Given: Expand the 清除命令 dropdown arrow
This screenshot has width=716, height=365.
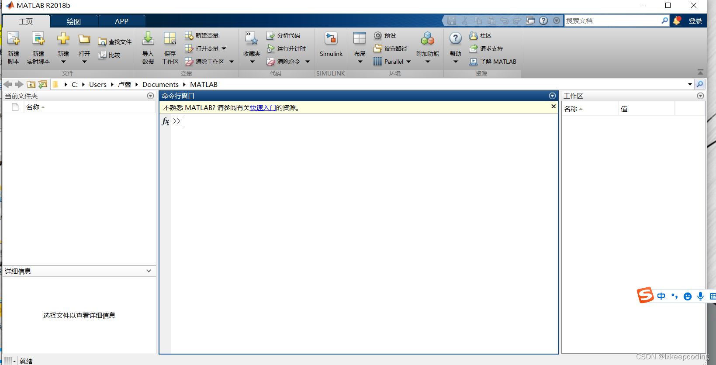Looking at the screenshot, I should pyautogui.click(x=308, y=62).
